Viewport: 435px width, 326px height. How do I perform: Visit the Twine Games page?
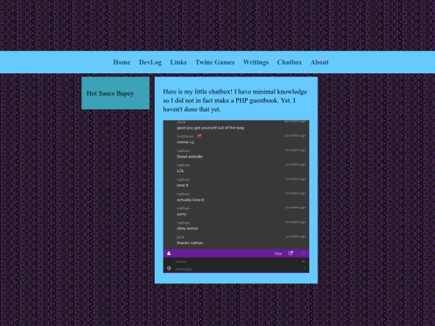215,62
